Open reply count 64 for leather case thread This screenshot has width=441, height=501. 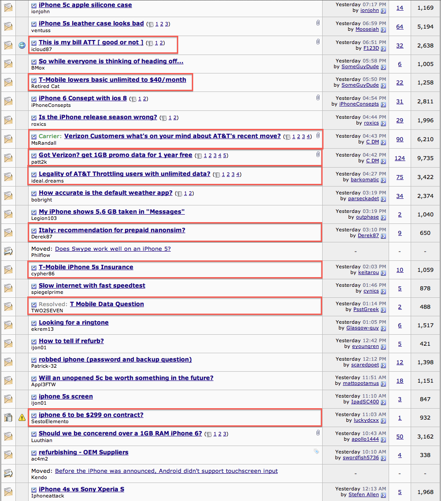coord(400,27)
